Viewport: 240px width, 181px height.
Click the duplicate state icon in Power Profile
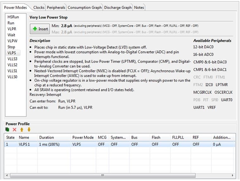pyautogui.click(x=8, y=129)
